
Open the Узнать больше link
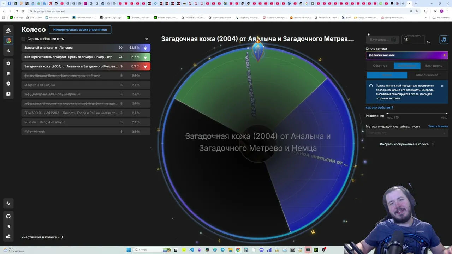click(x=438, y=126)
